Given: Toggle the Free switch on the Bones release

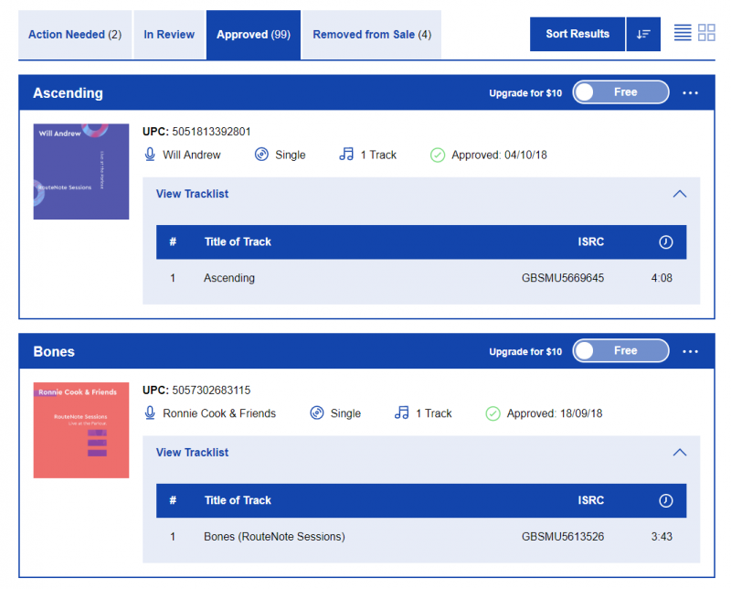Looking at the screenshot, I should [x=620, y=350].
